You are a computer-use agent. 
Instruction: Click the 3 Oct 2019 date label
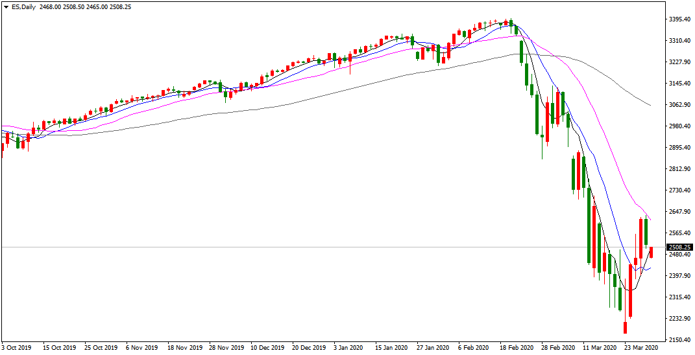[x=17, y=347]
